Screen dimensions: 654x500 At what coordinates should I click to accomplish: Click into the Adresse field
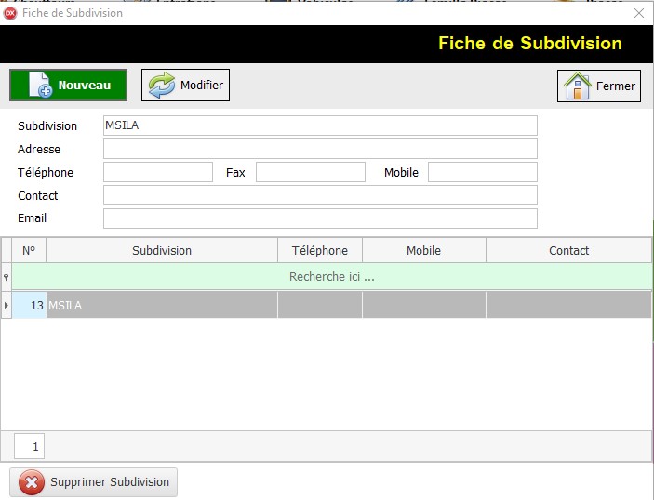[320, 149]
